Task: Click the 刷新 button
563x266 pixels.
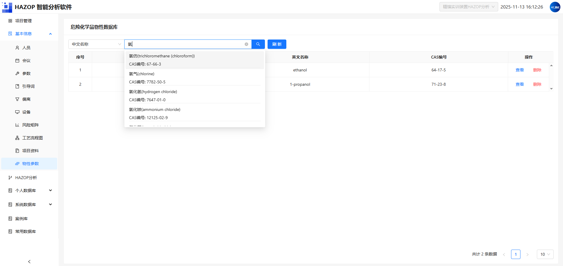Action: 277,44
